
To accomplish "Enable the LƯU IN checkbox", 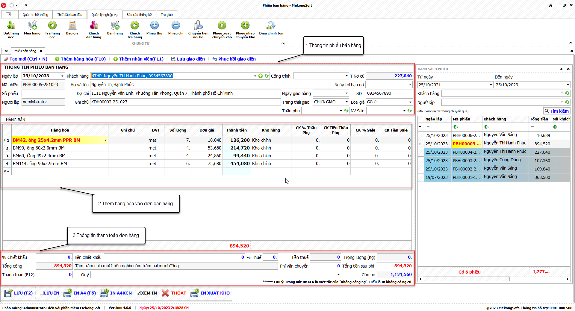I will [42, 293].
